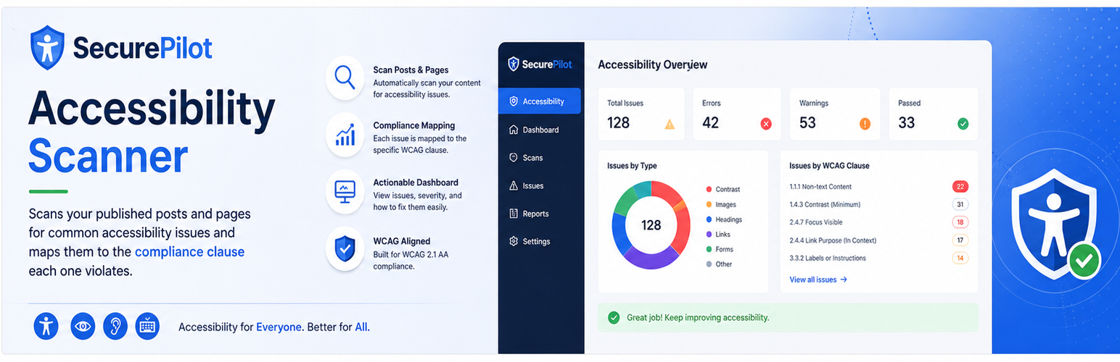1120x362 pixels.
Task: Click the 2.4.4 Link Purpose (In Context) row
Action: click(879, 240)
